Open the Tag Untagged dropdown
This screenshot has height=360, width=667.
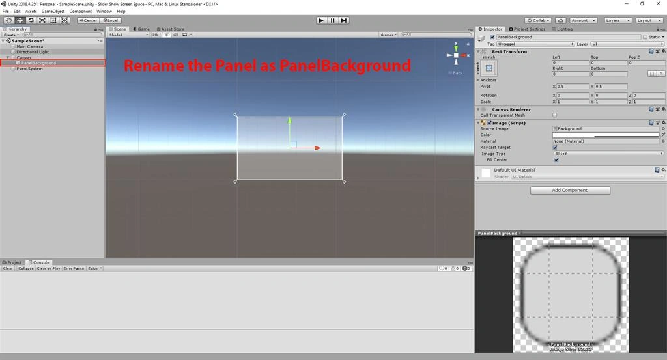[535, 44]
